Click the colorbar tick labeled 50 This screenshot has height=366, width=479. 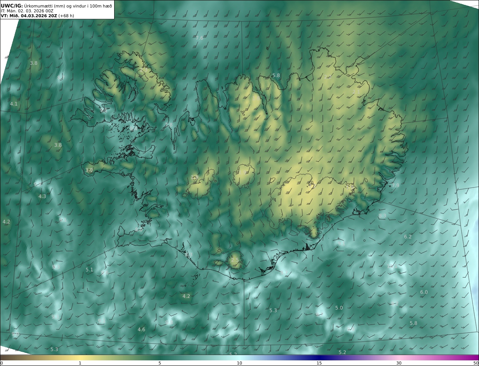point(476,363)
